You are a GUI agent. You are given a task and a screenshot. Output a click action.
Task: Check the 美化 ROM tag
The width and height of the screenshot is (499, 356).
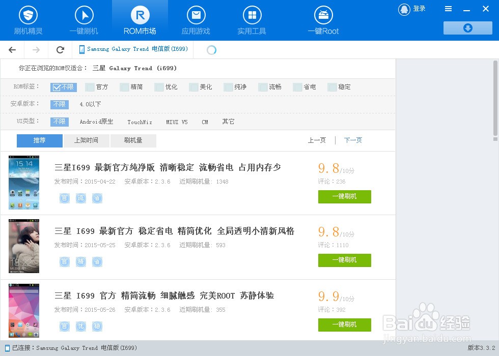click(193, 87)
